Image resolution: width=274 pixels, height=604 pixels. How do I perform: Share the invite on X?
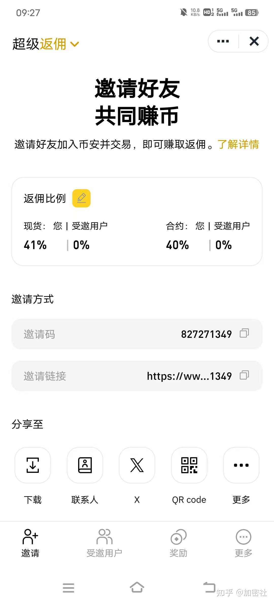point(137,465)
